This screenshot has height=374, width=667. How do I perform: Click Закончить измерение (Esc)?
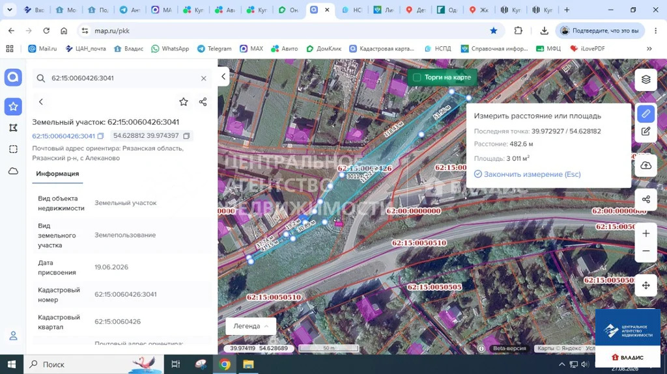pyautogui.click(x=528, y=174)
